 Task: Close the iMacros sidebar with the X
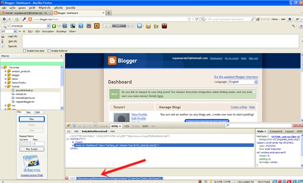coord(61,56)
